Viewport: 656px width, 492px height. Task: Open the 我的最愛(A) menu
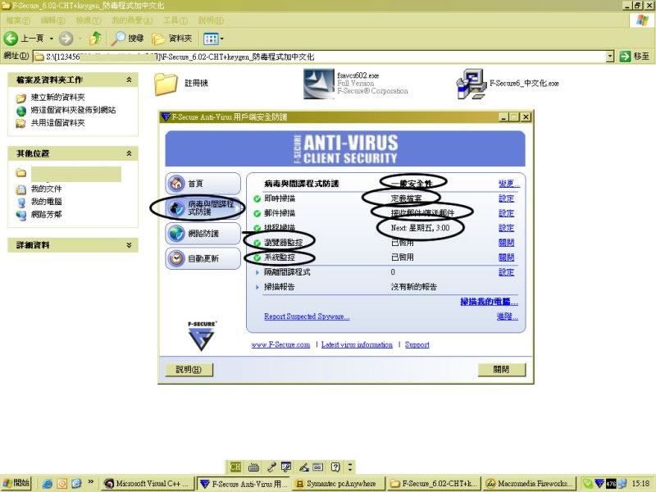coord(132,20)
